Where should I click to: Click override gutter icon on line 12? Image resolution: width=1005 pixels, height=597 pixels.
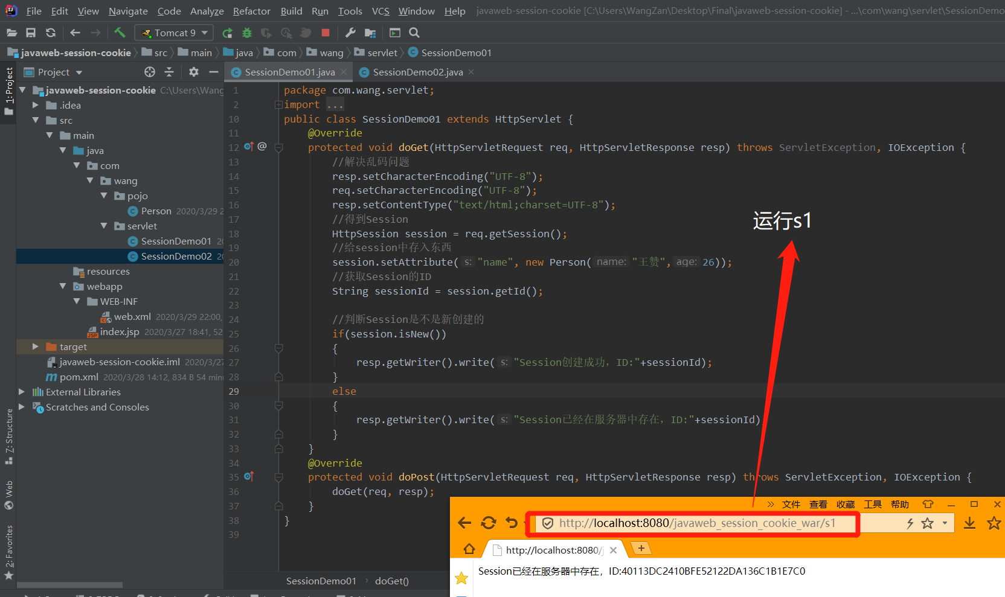[249, 147]
